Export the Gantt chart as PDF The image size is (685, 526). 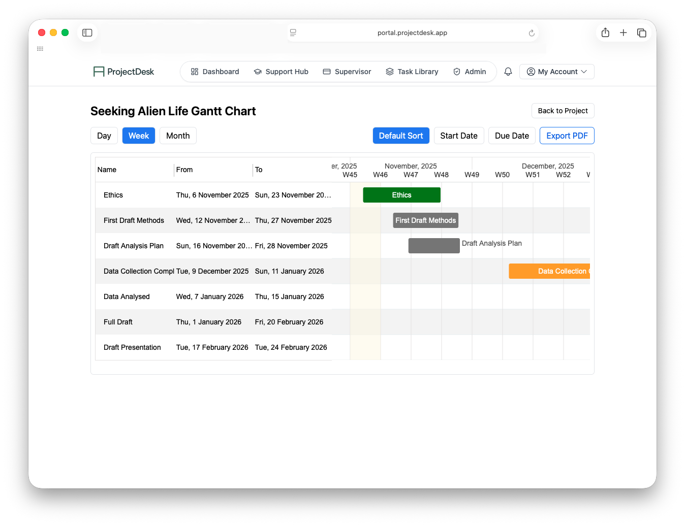(567, 136)
